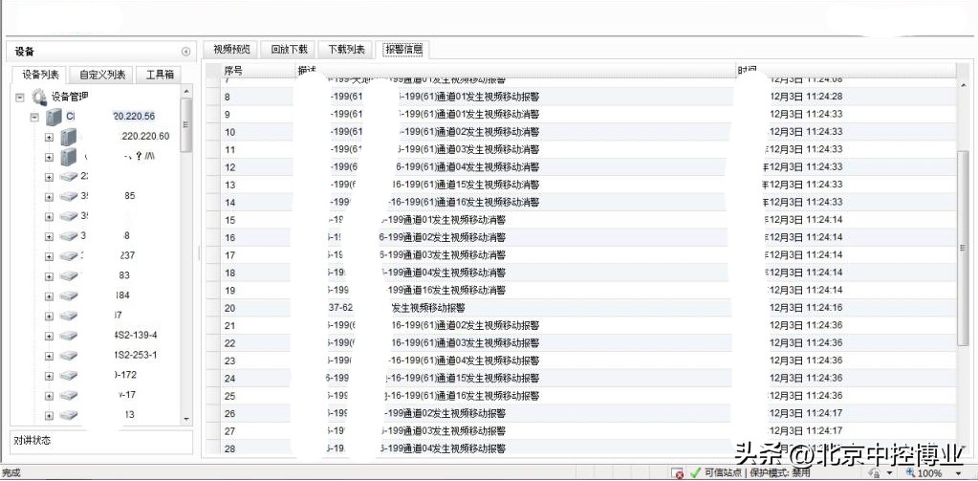Expand the device node ending 4S2-139-4

(x=50, y=337)
